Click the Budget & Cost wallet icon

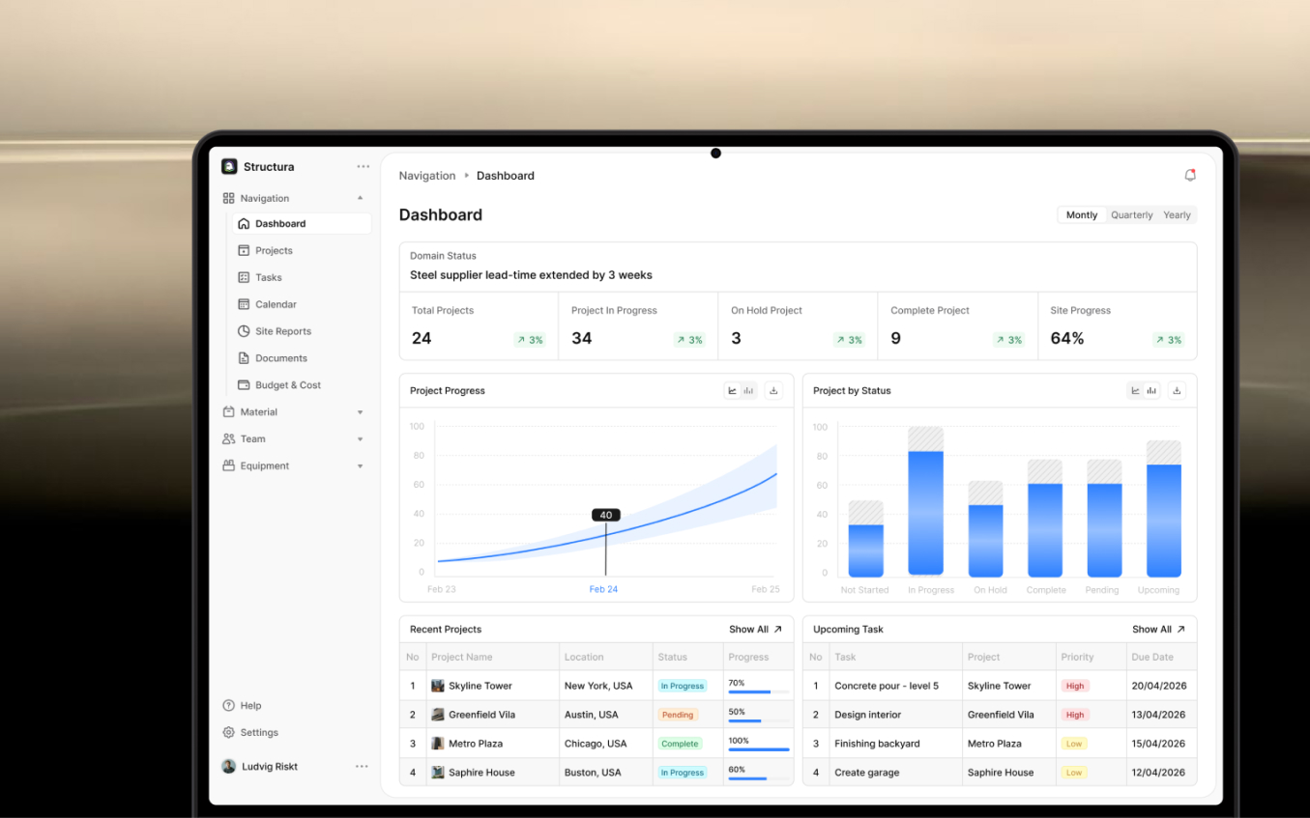coord(244,385)
